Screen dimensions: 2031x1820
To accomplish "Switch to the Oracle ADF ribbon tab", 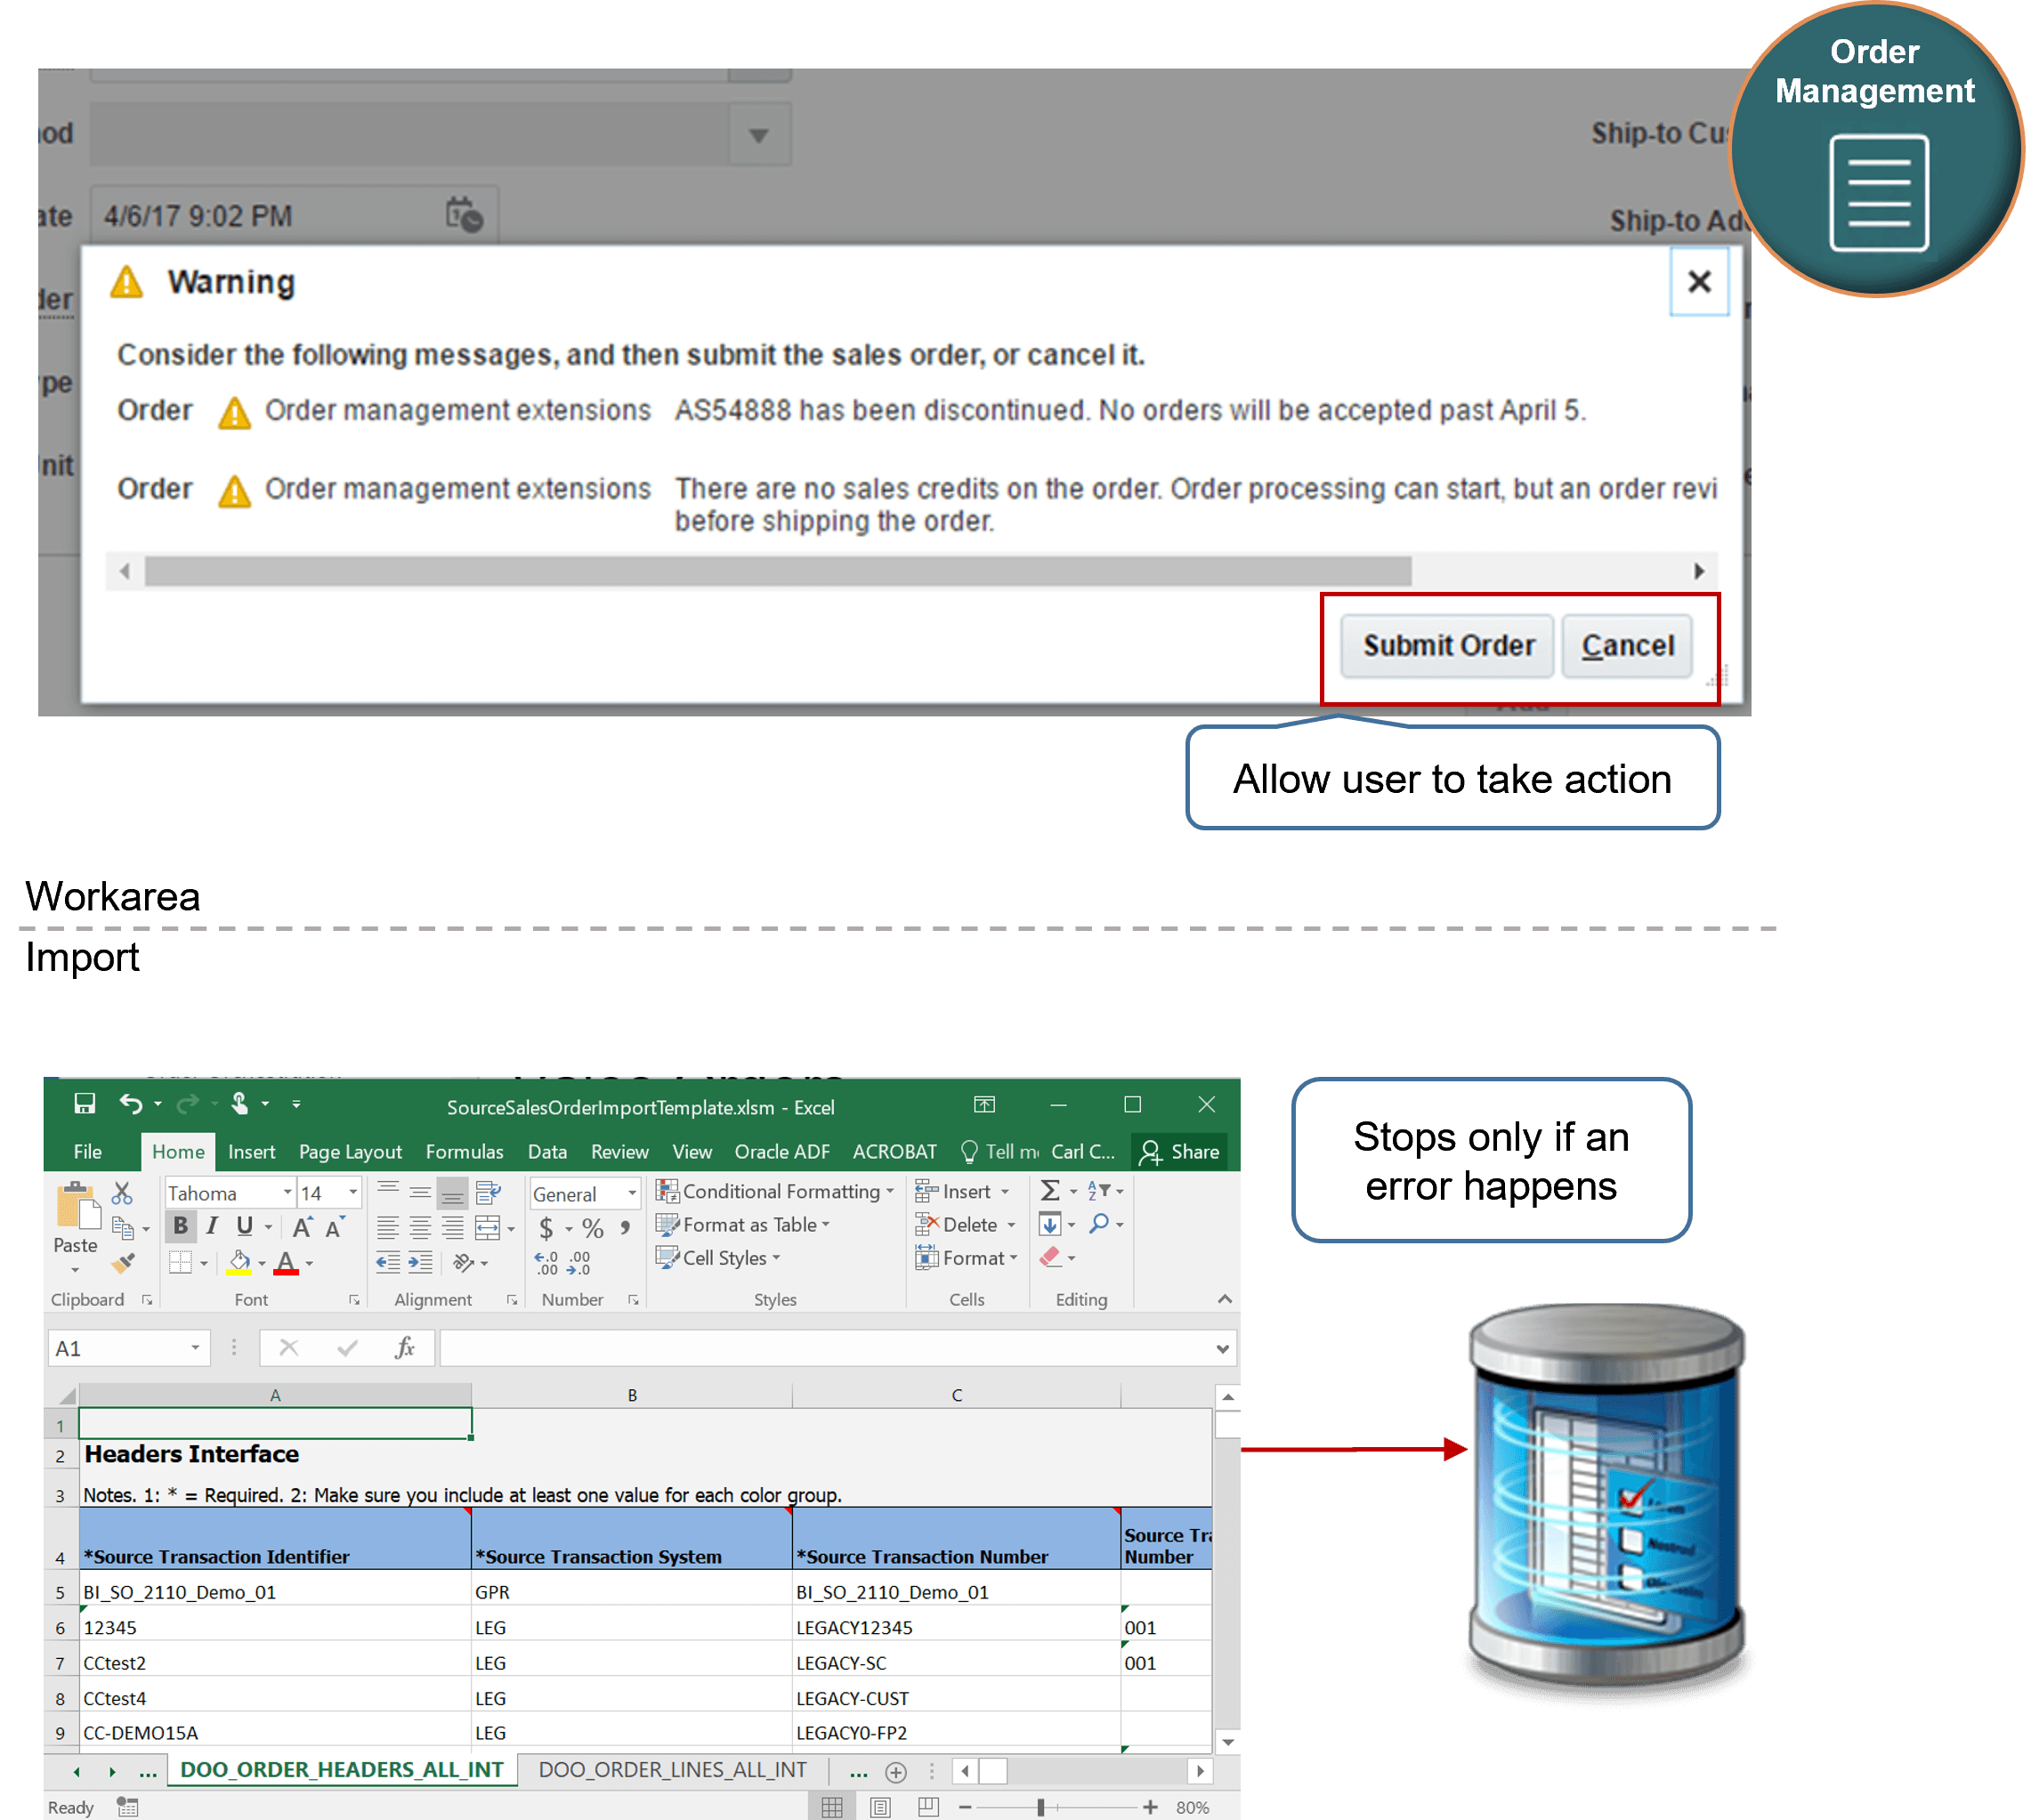I will 782,1152.
